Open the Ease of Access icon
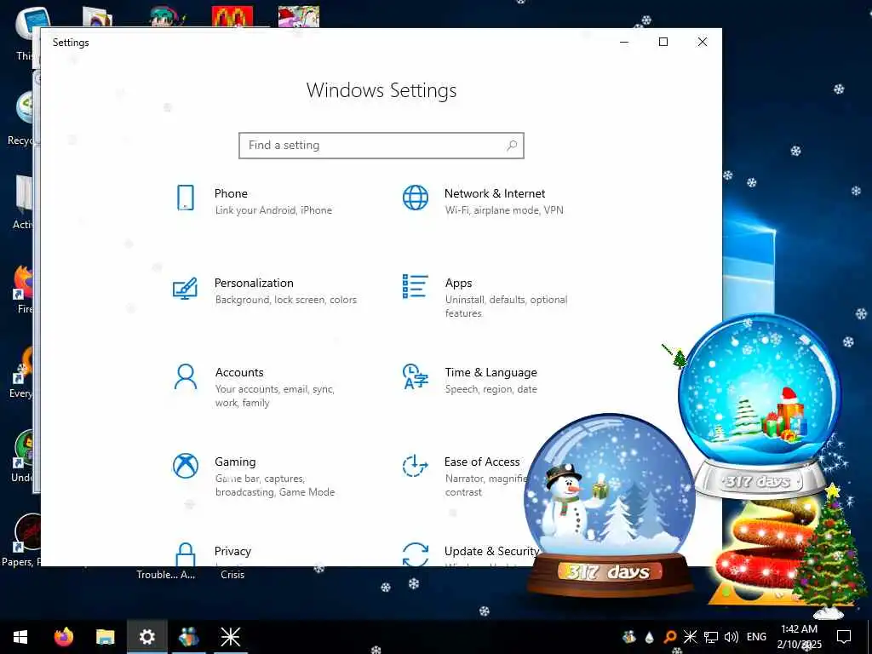 [x=416, y=466]
